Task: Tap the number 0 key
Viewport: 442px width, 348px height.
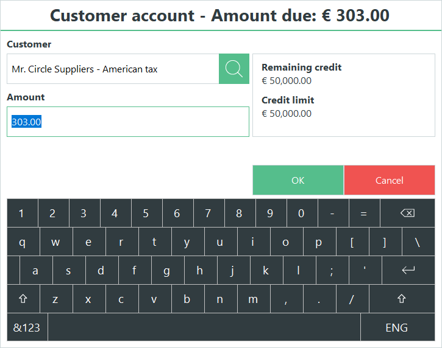Action: click(301, 214)
